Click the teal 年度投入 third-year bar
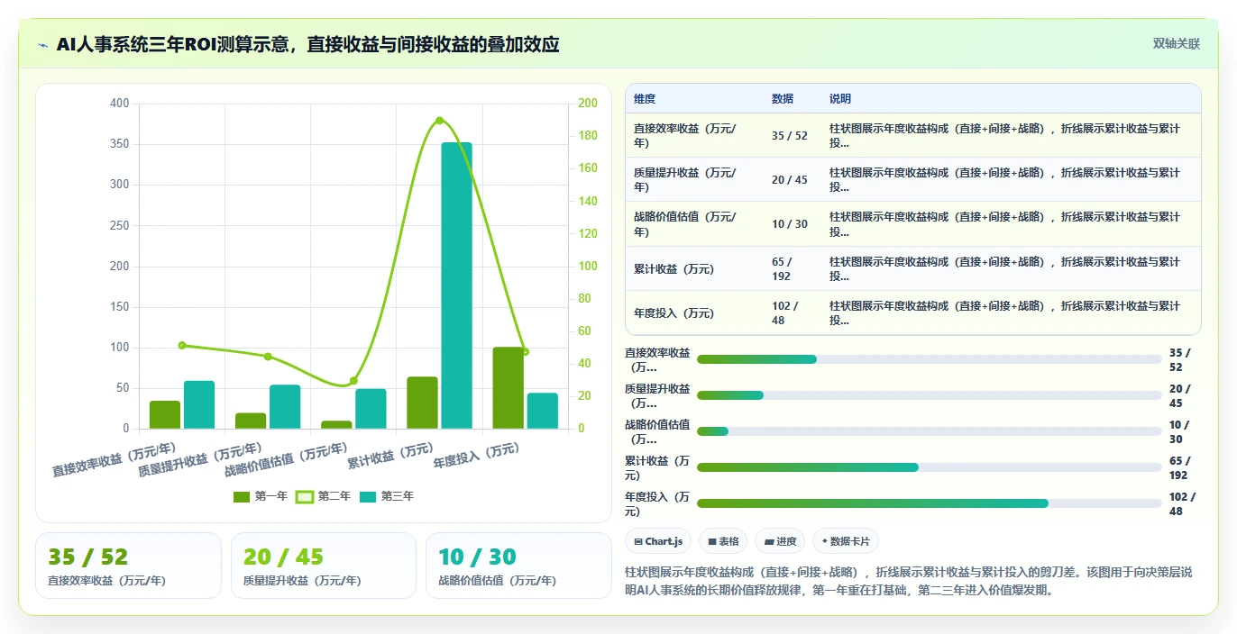1237x634 pixels. (x=543, y=411)
